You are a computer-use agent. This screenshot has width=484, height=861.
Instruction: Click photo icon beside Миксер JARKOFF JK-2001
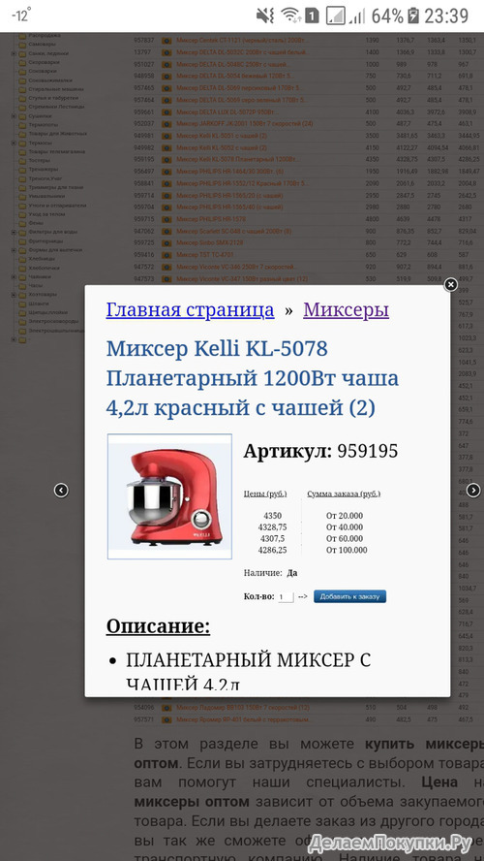166,124
